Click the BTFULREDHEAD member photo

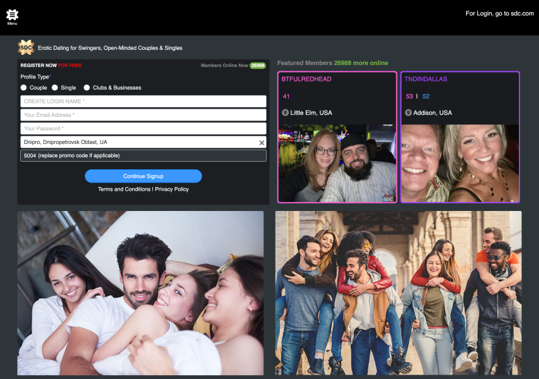pos(337,163)
